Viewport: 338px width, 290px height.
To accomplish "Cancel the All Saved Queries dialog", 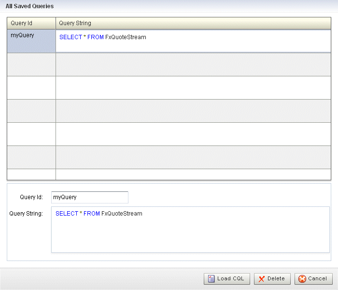I will click(x=313, y=279).
